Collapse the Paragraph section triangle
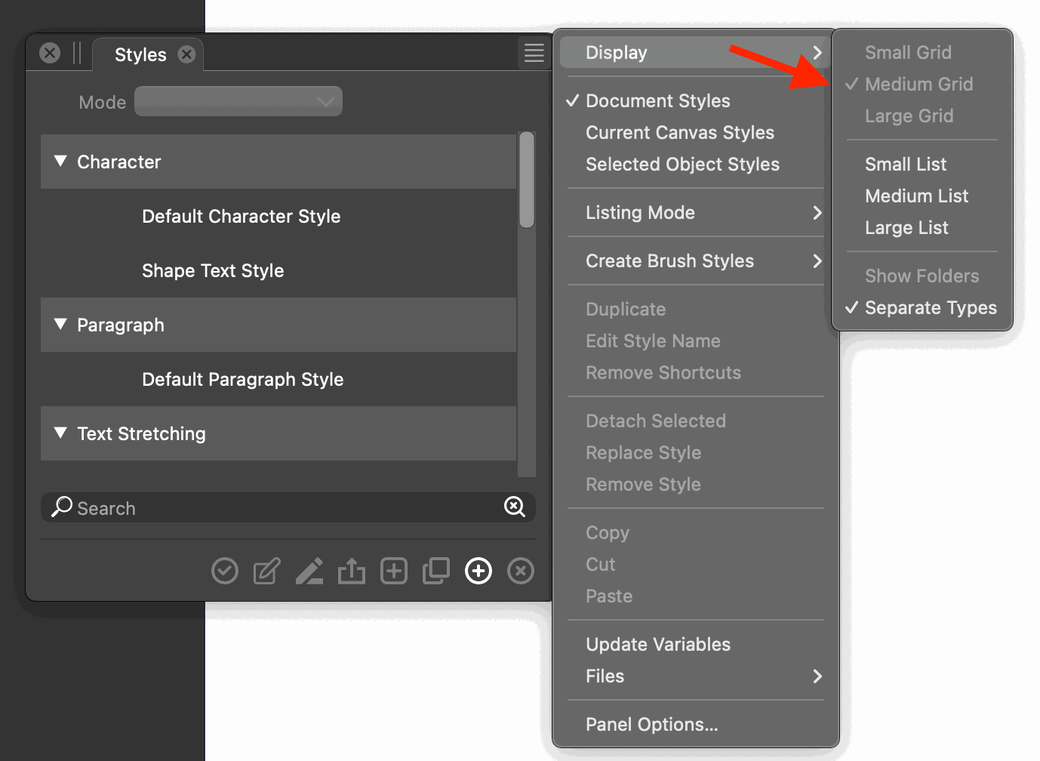1040x761 pixels. [61, 325]
